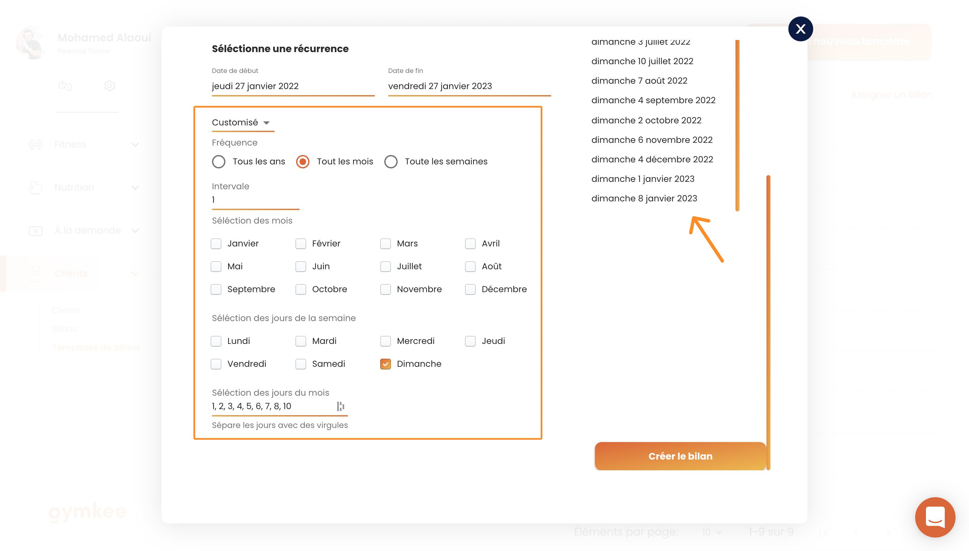Check the Novembre month checkbox
This screenshot has height=551, width=969.
(x=386, y=289)
